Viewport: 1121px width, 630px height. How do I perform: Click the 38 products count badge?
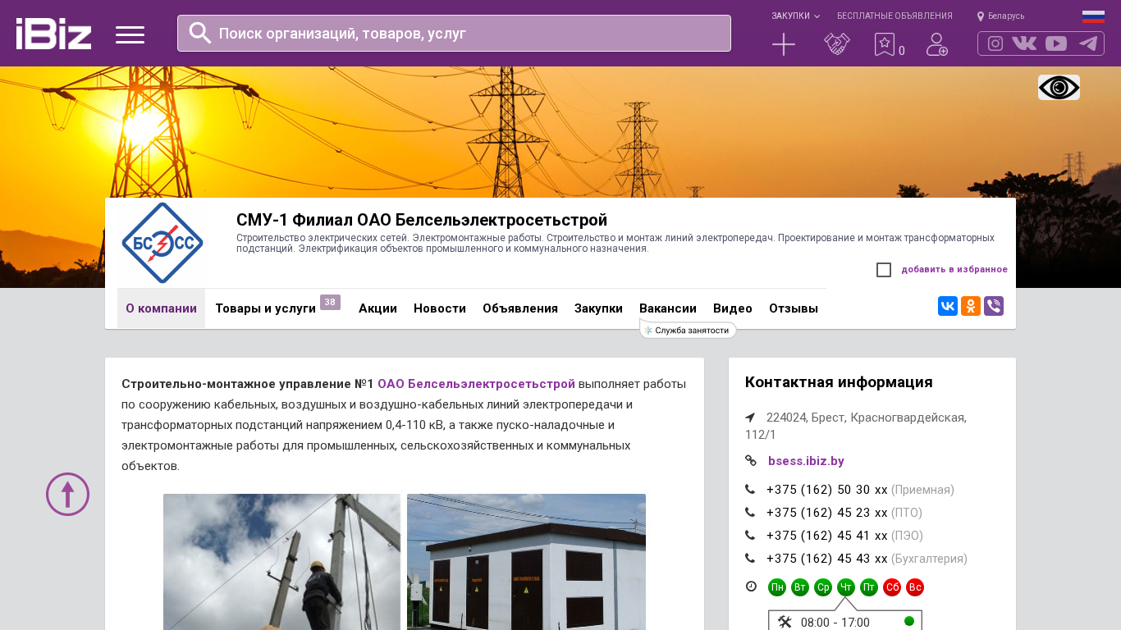pos(330,302)
